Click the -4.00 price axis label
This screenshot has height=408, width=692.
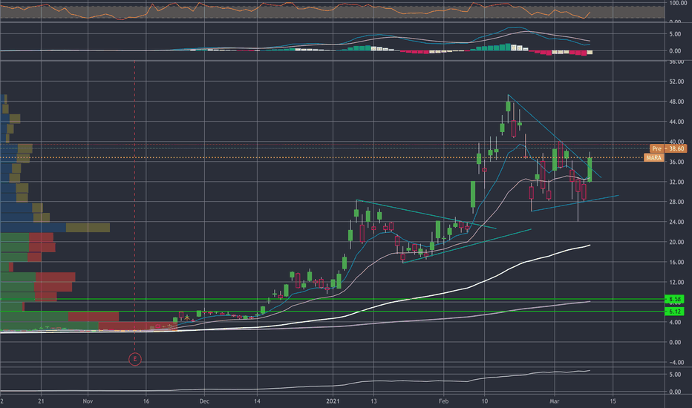tap(676, 363)
